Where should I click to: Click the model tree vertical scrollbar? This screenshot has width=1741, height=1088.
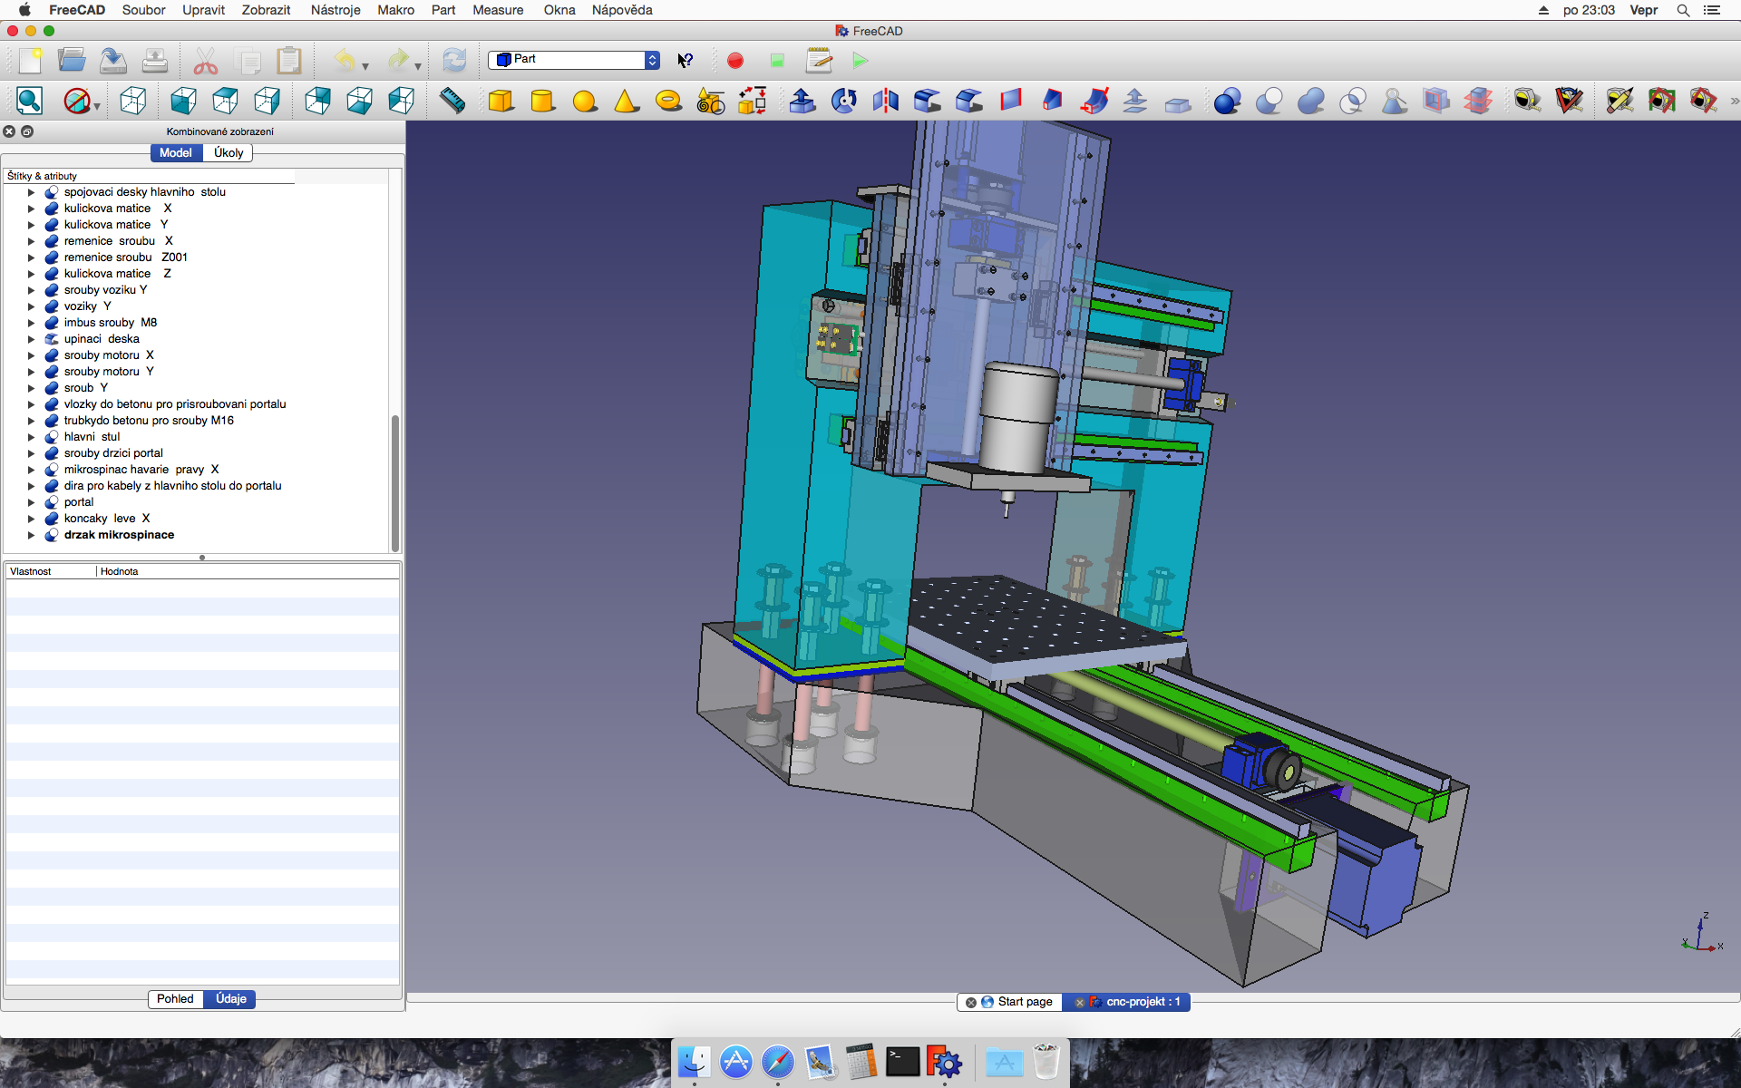pyautogui.click(x=395, y=482)
